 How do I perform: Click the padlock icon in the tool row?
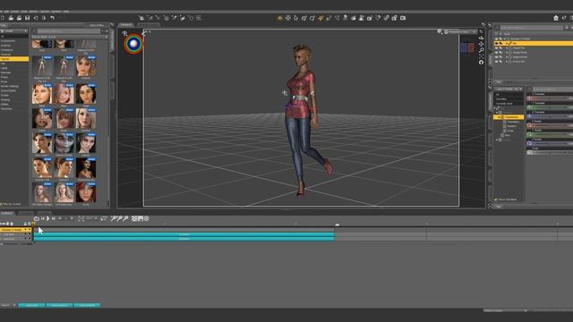395,18
